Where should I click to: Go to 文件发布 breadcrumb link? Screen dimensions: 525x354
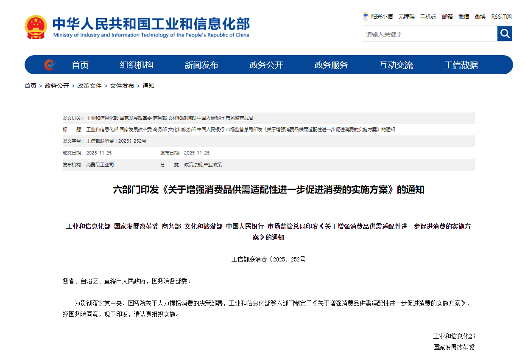pyautogui.click(x=122, y=86)
